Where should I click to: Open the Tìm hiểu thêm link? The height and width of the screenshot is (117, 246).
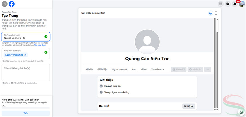tap(40, 45)
